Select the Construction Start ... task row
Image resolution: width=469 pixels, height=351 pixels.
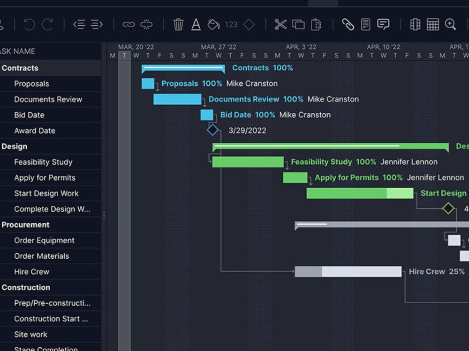(x=50, y=319)
